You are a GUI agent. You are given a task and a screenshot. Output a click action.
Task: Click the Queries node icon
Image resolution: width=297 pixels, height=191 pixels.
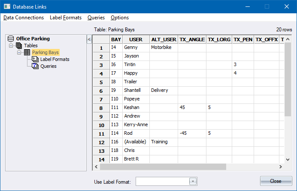(x=35, y=66)
